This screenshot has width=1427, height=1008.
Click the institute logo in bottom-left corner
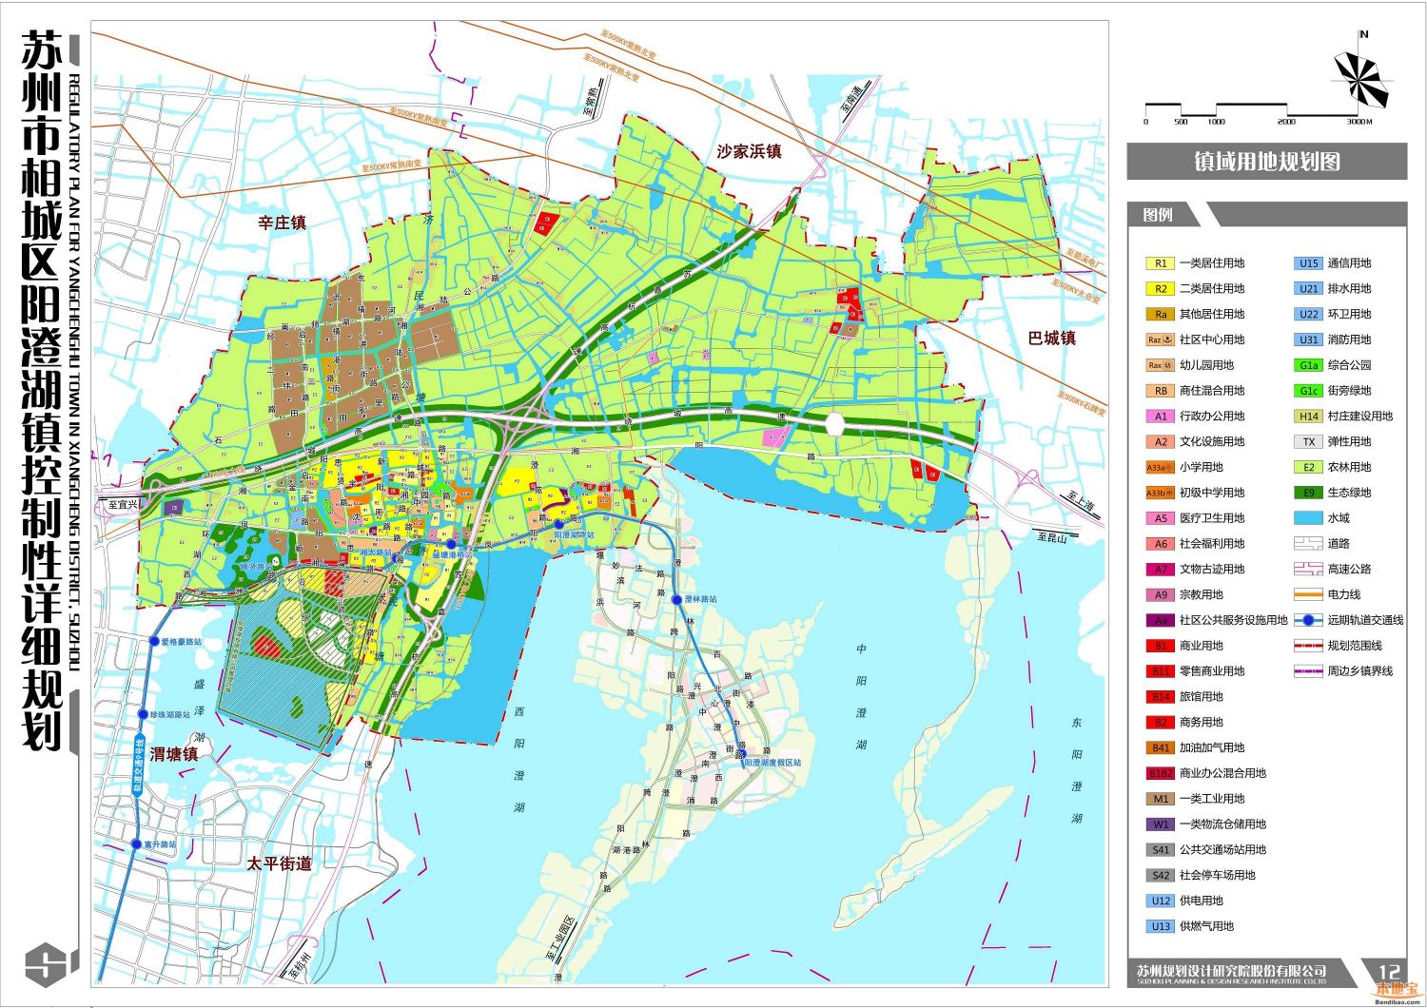point(45,964)
